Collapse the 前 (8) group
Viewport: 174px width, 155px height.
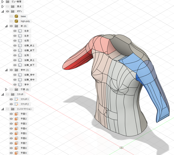pos(6,26)
